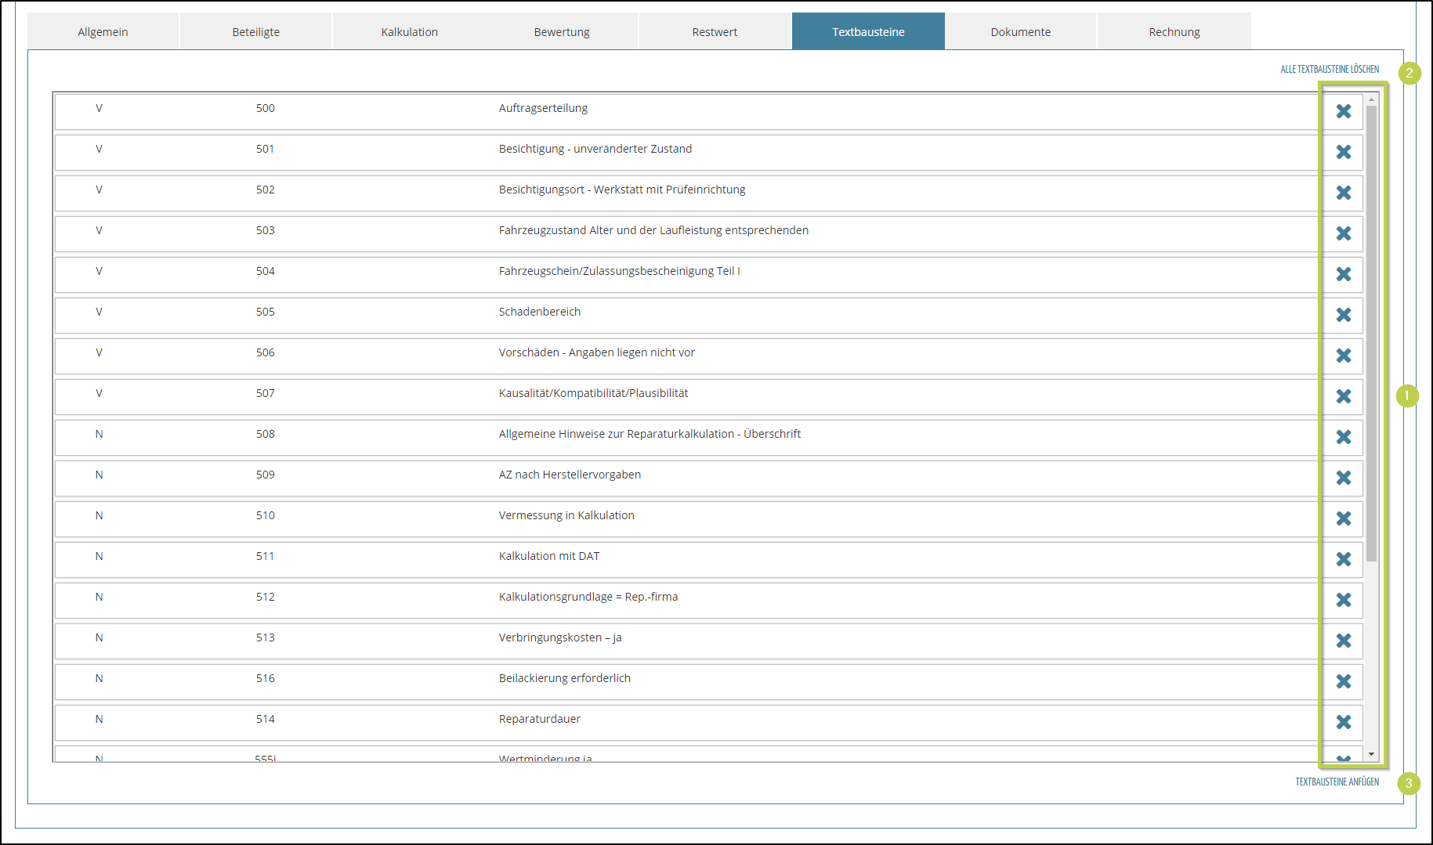
Task: Go to the Restwert tab
Action: tap(715, 32)
